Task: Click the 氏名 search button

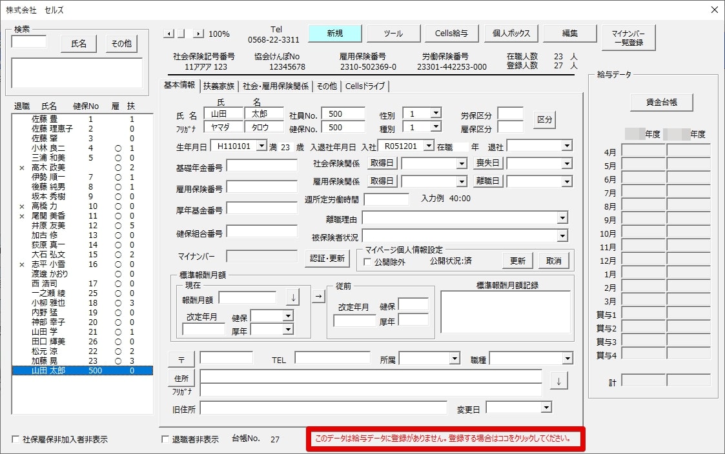Action: [79, 43]
